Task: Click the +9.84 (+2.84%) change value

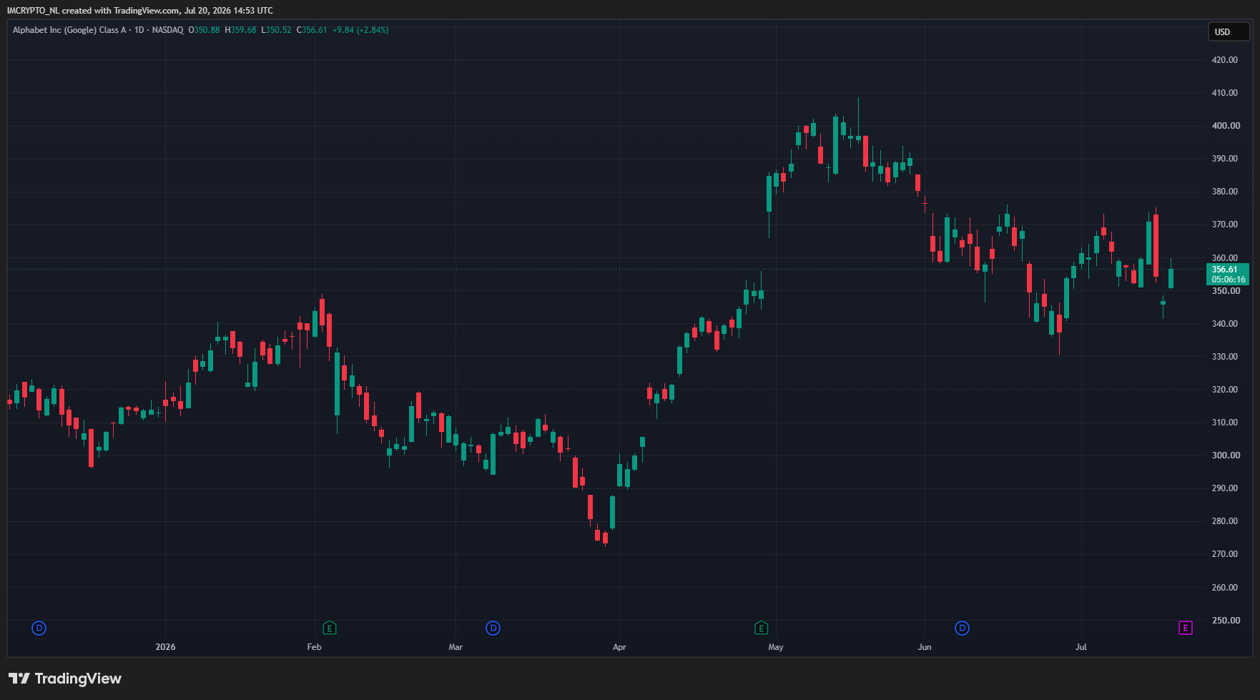Action: pos(360,30)
